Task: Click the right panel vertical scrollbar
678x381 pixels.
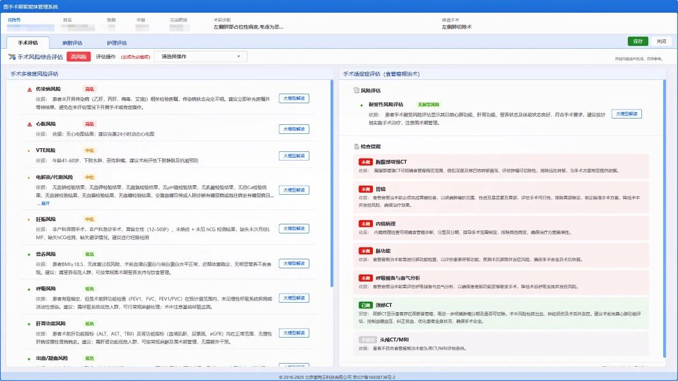Action: (665, 218)
